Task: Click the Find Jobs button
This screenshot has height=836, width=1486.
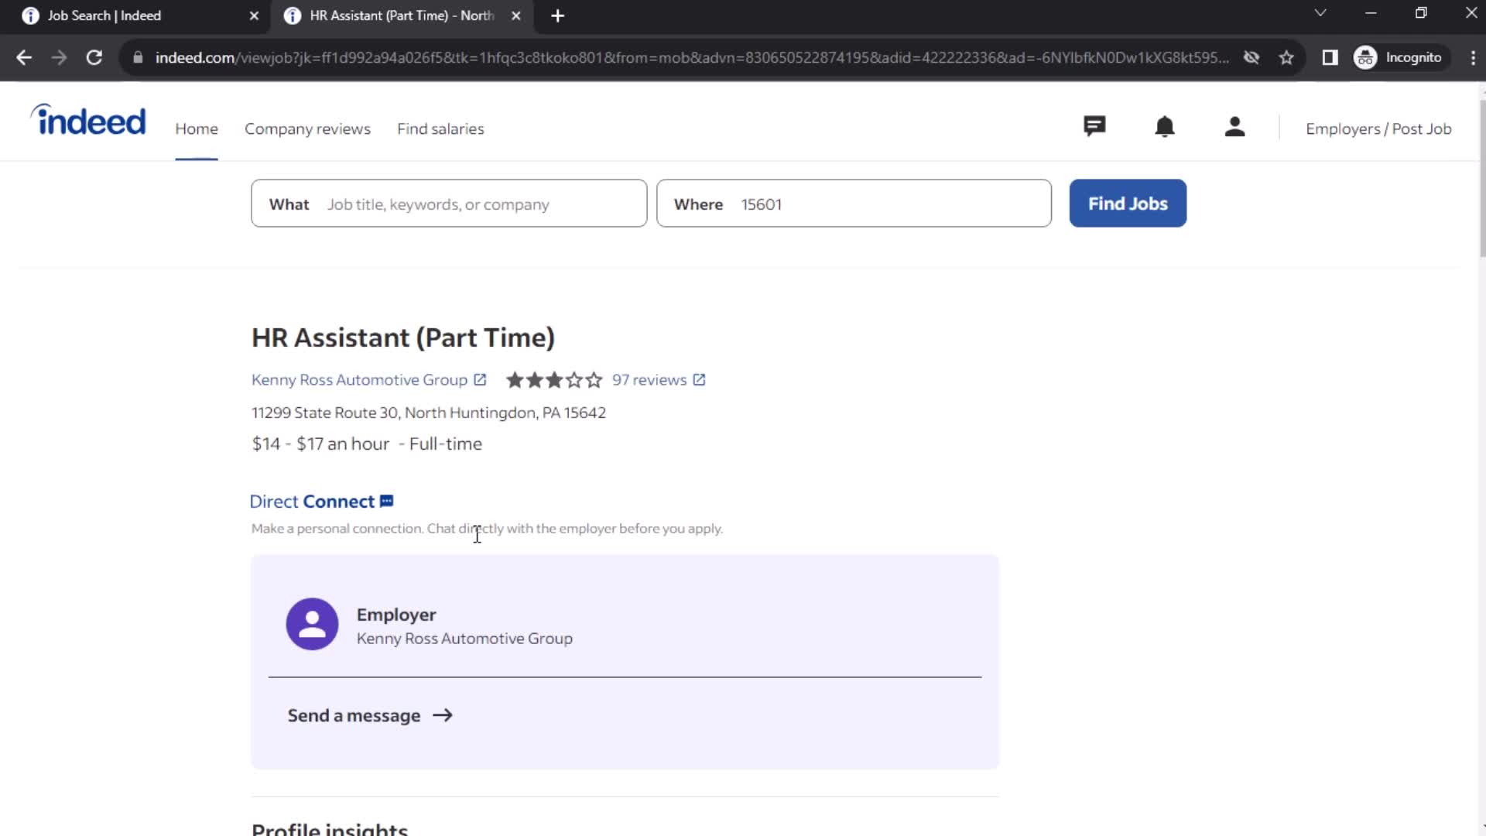Action: coord(1128,203)
